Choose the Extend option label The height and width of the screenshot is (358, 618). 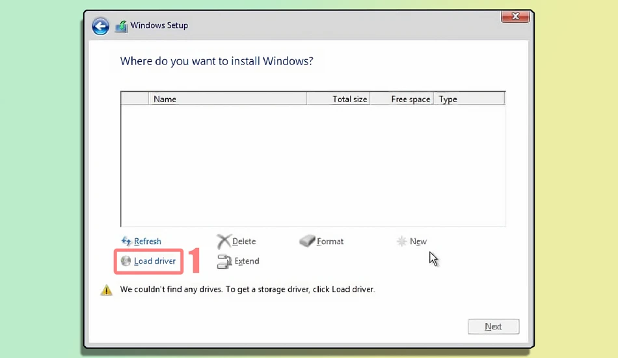[x=247, y=261]
